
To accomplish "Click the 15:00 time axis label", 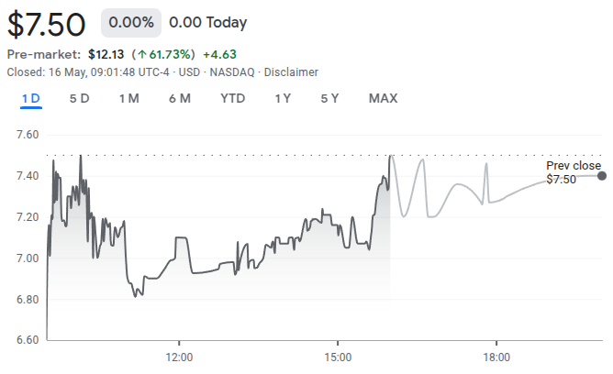I will (337, 356).
